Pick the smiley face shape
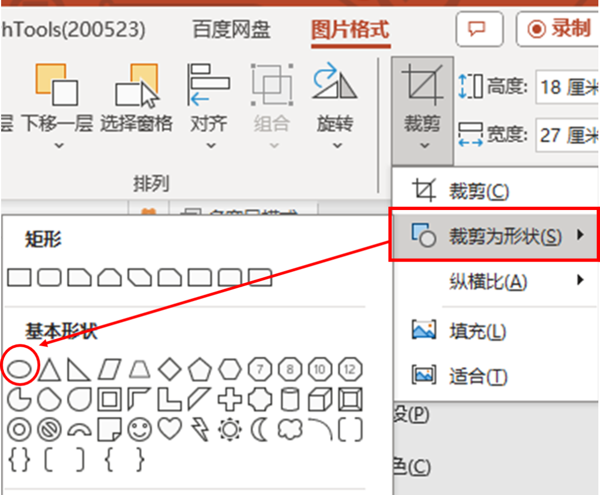Image resolution: width=600 pixels, height=495 pixels. tap(139, 429)
